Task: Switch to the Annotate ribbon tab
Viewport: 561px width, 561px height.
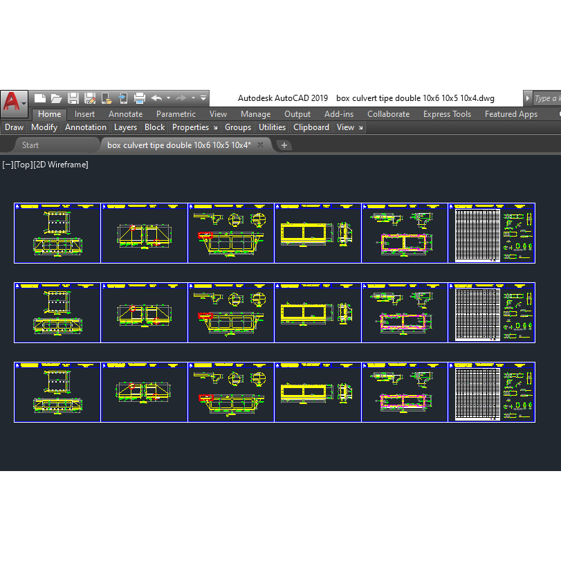Action: point(126,114)
